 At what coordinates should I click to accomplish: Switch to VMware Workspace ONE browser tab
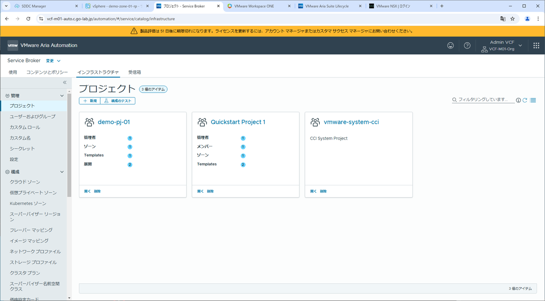[258, 6]
